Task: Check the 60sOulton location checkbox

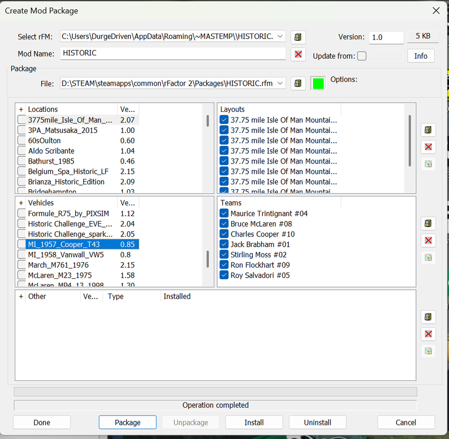Action: (x=22, y=140)
